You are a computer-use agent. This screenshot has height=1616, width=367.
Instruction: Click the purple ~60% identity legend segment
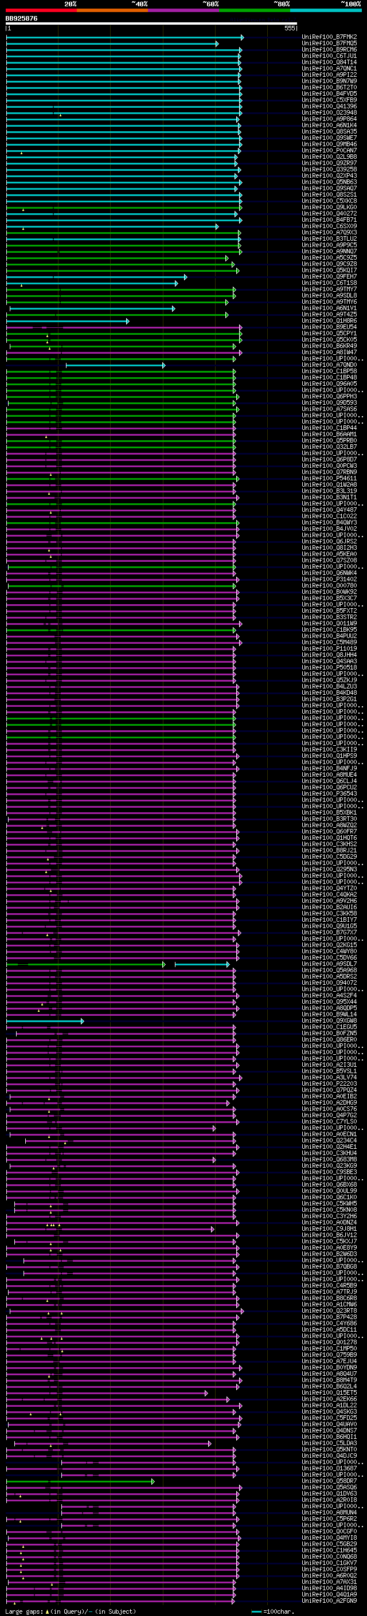(184, 10)
